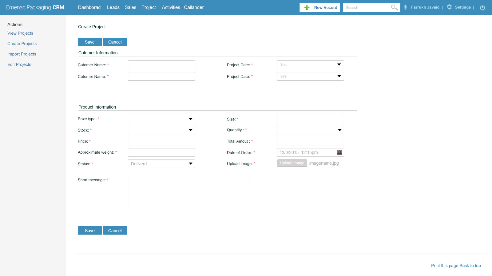
Task: Open the Sales menu
Action: pos(130,7)
